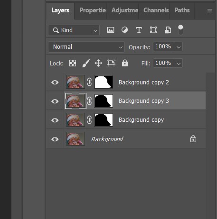Filter layers by adjustment layers icon
Image resolution: width=217 pixels, height=219 pixels.
click(x=124, y=30)
